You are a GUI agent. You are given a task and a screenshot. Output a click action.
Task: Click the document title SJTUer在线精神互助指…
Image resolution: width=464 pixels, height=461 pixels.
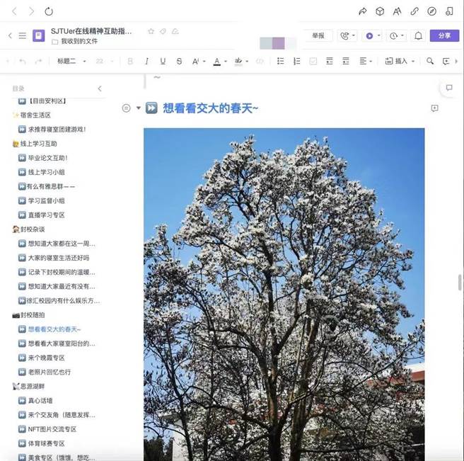click(91, 31)
